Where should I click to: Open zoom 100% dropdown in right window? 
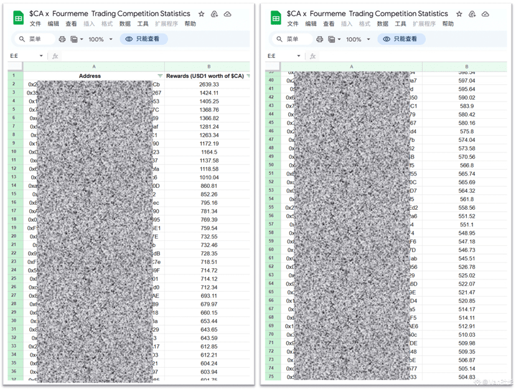pyautogui.click(x=358, y=39)
